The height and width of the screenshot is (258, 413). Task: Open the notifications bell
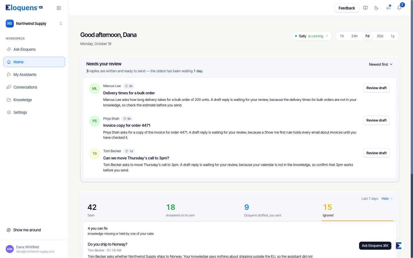tap(399, 8)
